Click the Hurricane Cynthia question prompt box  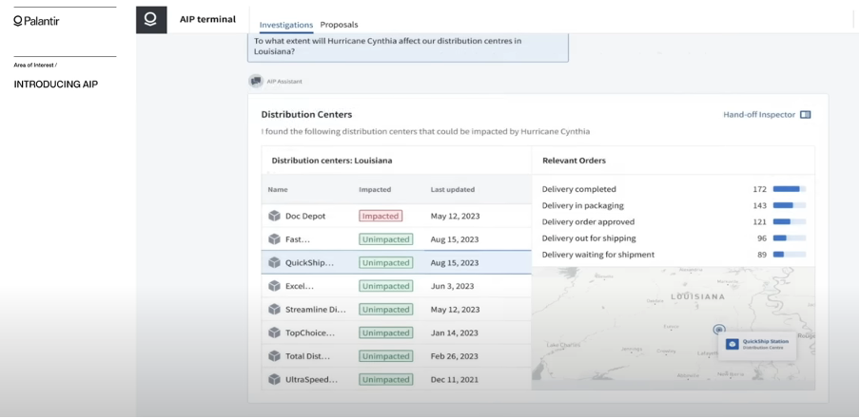(x=408, y=47)
